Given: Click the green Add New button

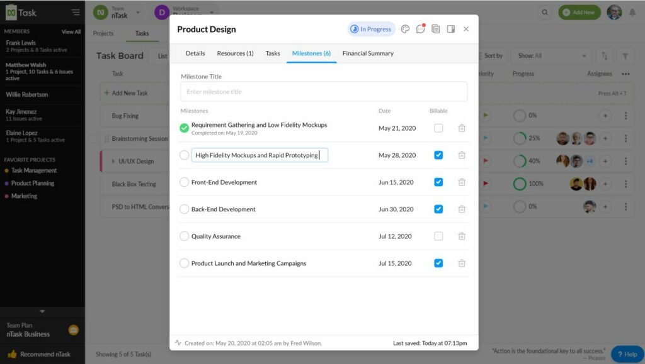Looking at the screenshot, I should pyautogui.click(x=579, y=12).
